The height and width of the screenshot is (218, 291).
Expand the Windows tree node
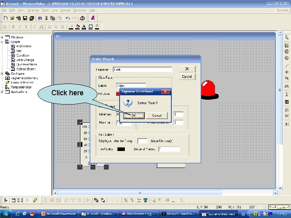(2, 37)
